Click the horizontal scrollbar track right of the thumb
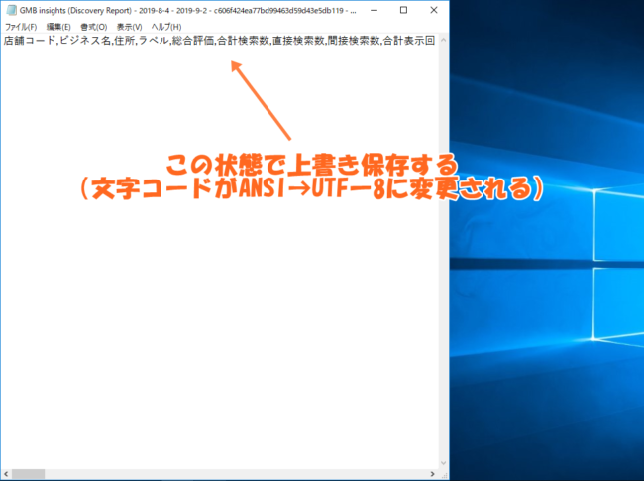644x481 pixels. (x=236, y=474)
